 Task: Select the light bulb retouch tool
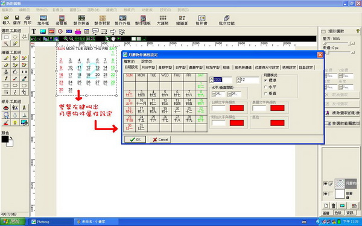(15, 122)
